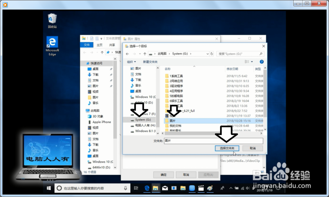Screen dimensions: 329x197
Task: Click the volume icon in the system tray
Action: click(x=248, y=188)
